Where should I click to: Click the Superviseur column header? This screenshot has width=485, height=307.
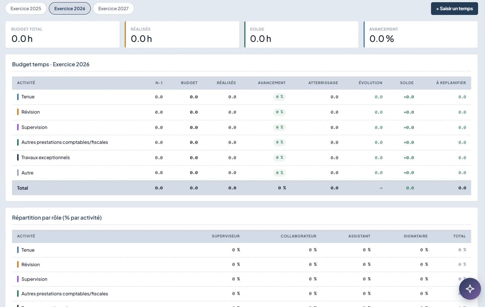click(x=226, y=236)
